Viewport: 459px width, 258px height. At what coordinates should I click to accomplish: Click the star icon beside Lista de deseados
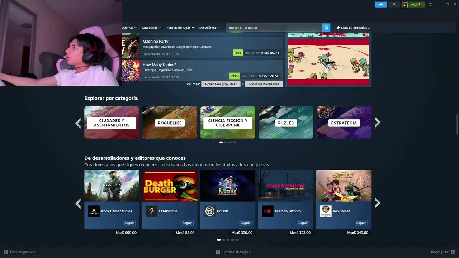pyautogui.click(x=338, y=28)
